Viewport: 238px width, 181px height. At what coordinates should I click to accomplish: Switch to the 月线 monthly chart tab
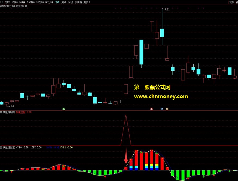coord(71,2)
